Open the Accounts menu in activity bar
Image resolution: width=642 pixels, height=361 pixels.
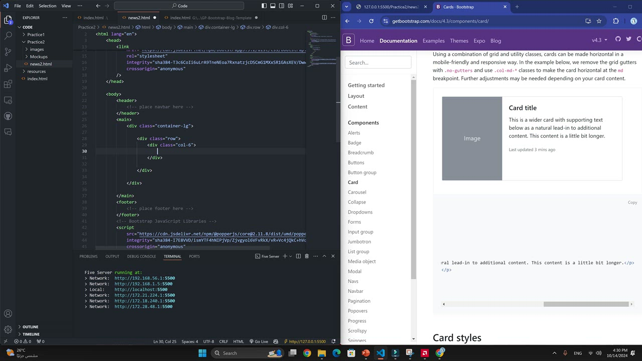[8, 314]
